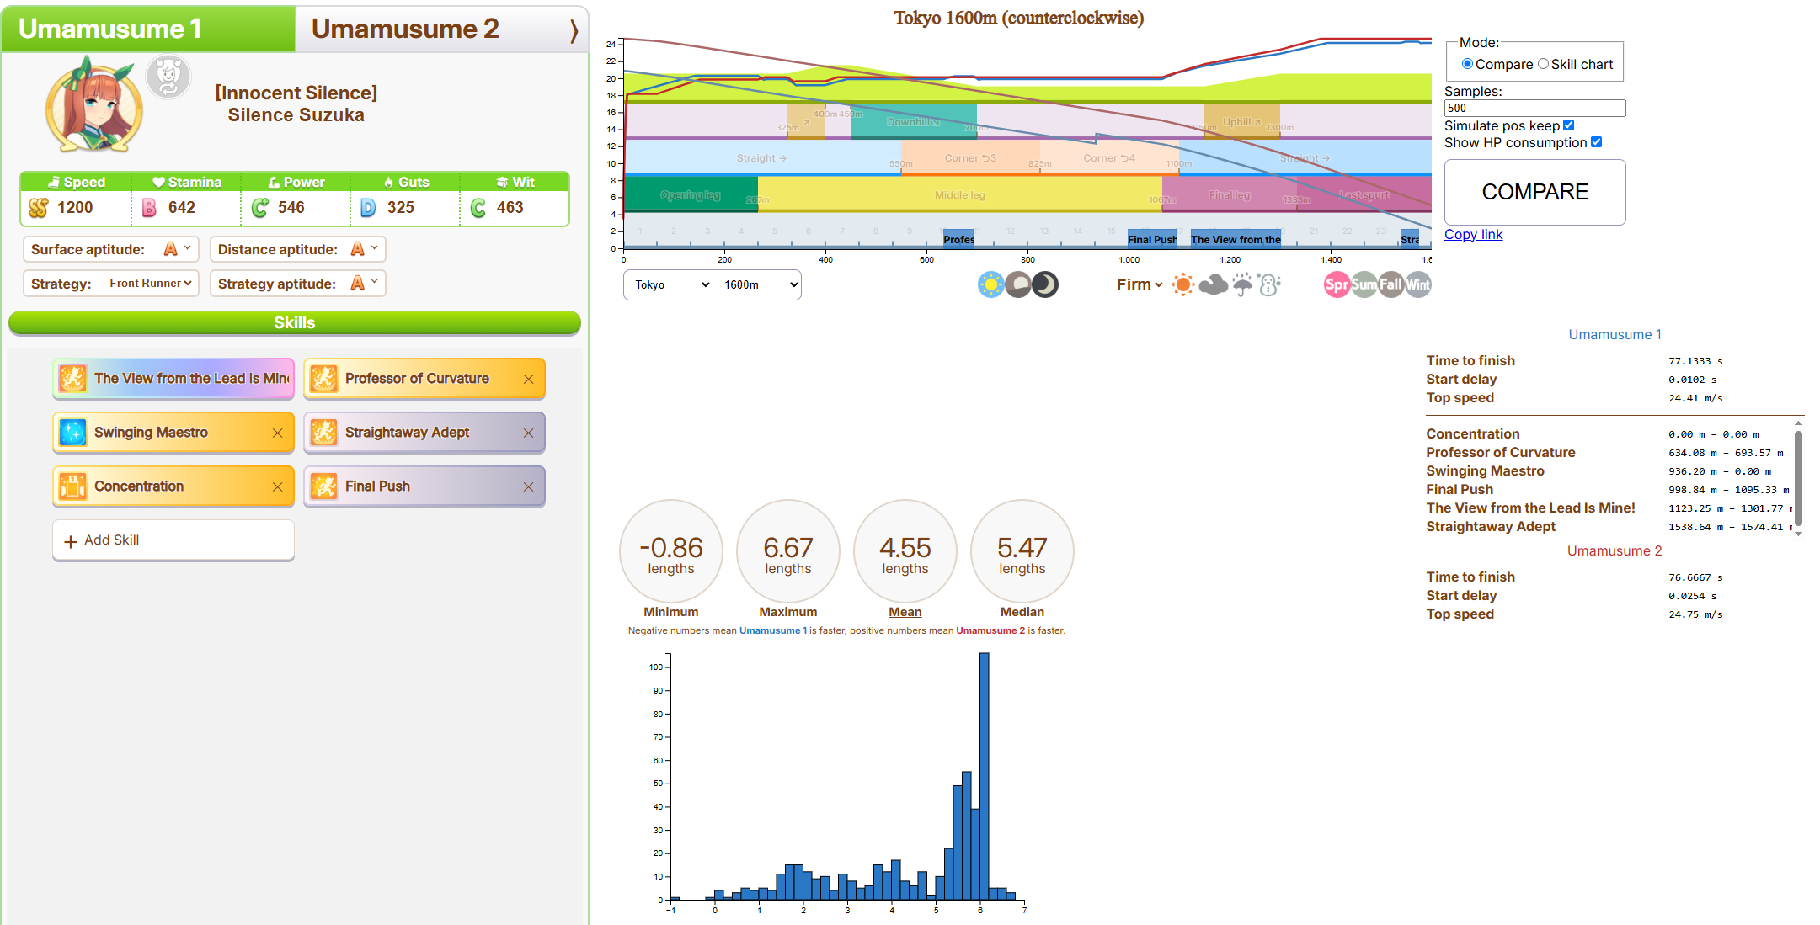Click the Samples input field

pyautogui.click(x=1534, y=108)
